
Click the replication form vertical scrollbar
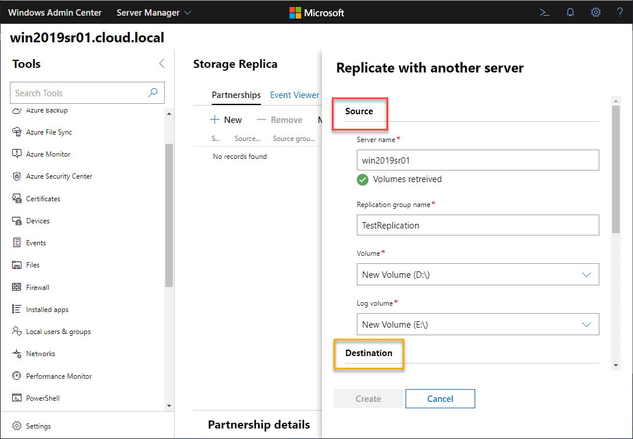click(616, 168)
